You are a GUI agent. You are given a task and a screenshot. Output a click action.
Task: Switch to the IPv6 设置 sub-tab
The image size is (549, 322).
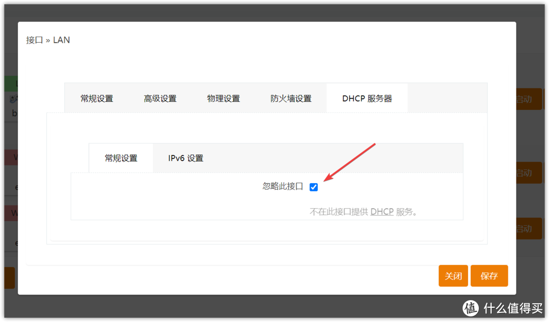186,158
